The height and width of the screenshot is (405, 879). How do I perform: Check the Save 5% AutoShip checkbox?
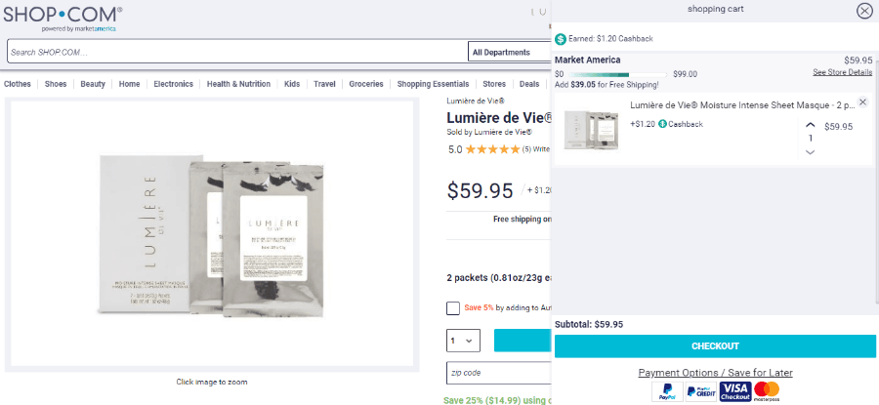pos(453,308)
